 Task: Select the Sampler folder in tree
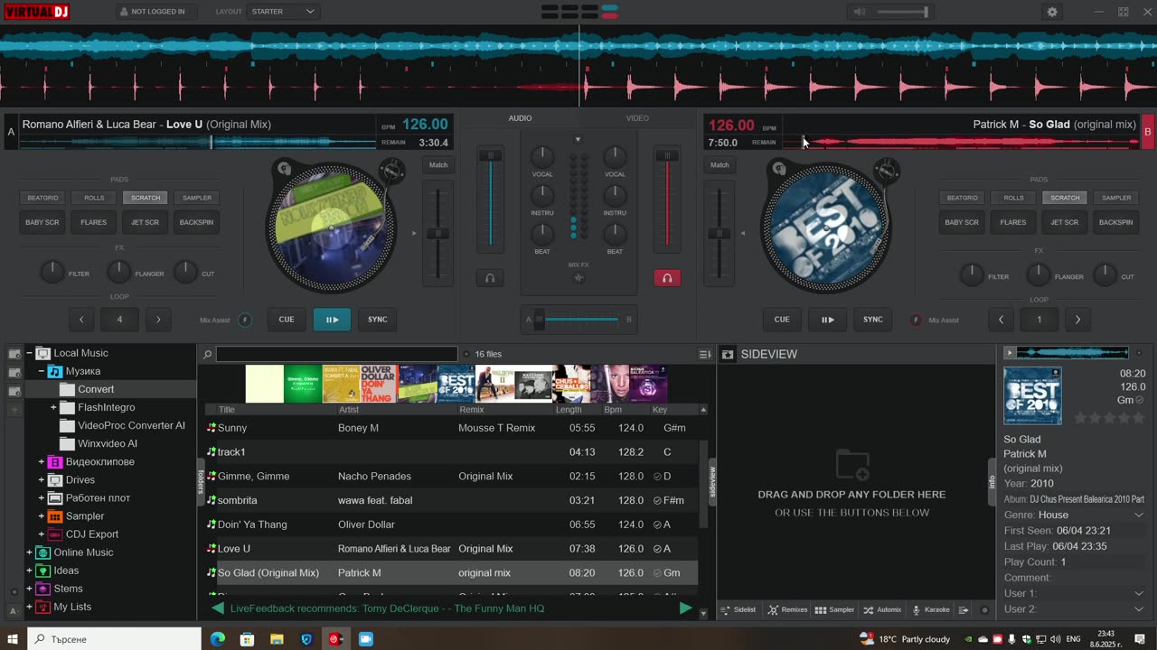pyautogui.click(x=85, y=515)
